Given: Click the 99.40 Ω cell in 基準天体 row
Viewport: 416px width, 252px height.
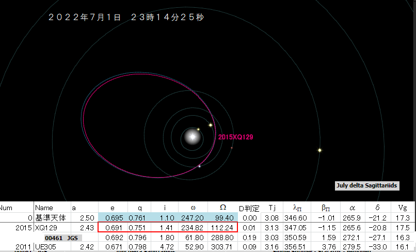Looking at the screenshot, I should tap(223, 218).
